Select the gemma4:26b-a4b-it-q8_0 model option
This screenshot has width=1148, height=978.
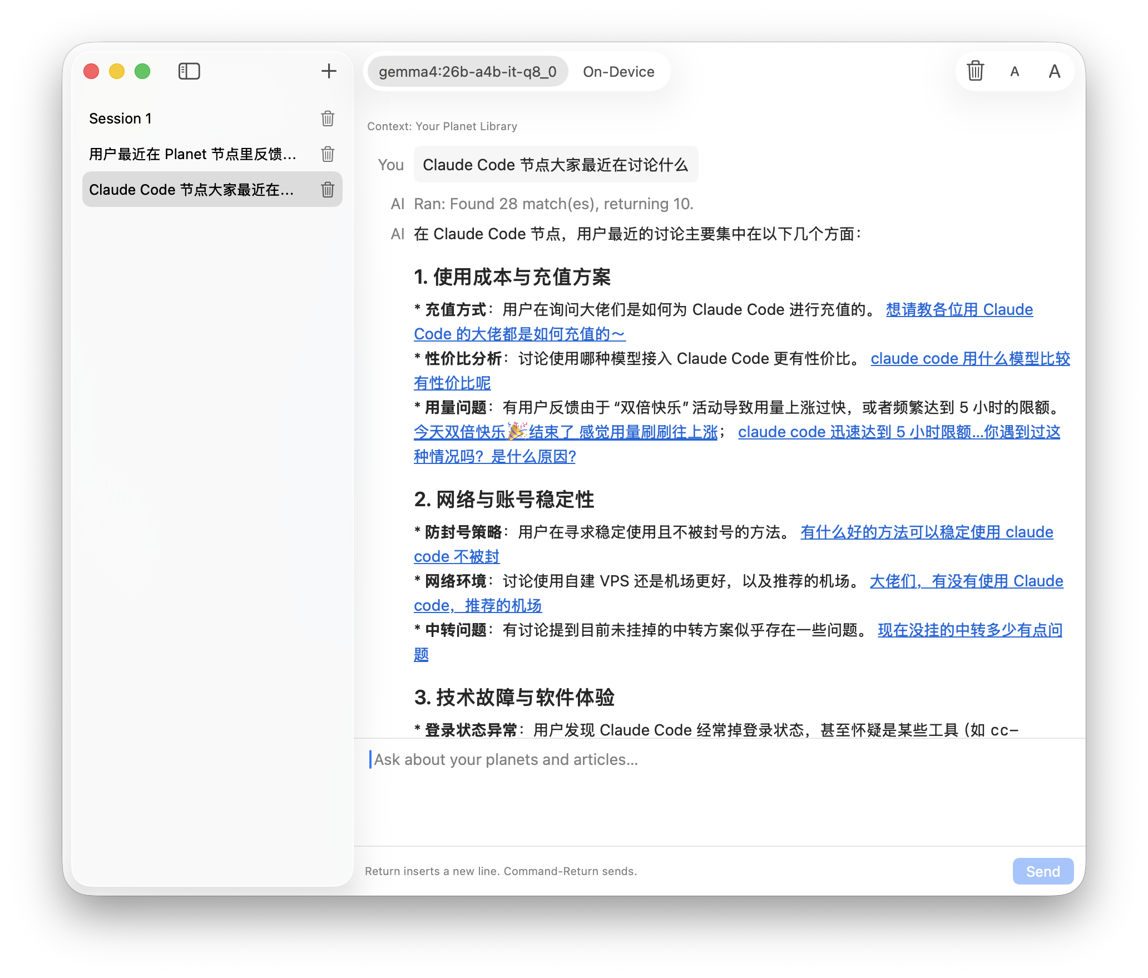coord(467,72)
